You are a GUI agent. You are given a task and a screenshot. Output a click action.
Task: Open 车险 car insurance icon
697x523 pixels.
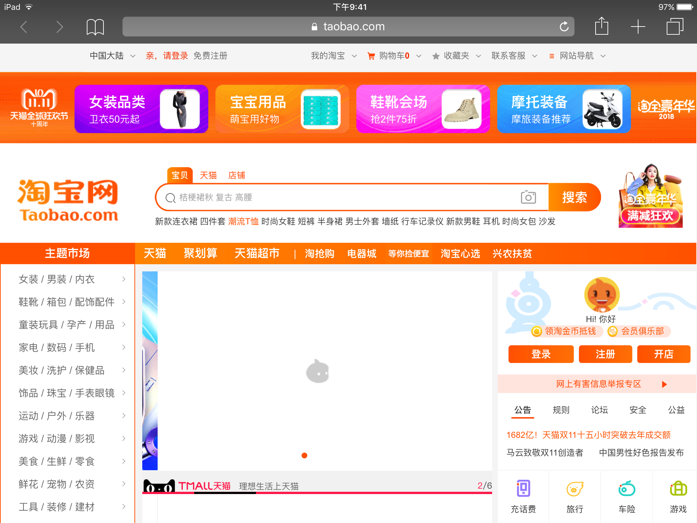point(627,489)
